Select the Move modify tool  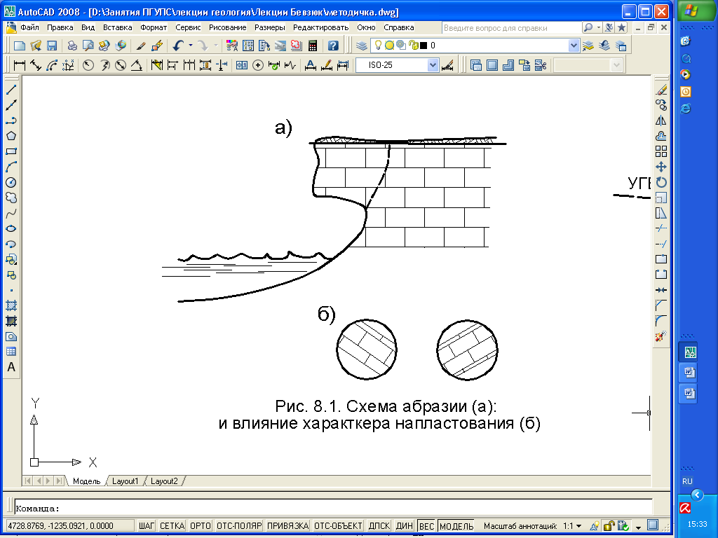tap(661, 167)
